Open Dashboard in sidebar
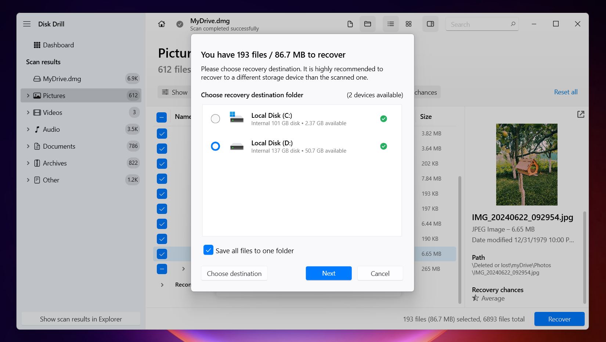This screenshot has width=606, height=342. click(81, 45)
